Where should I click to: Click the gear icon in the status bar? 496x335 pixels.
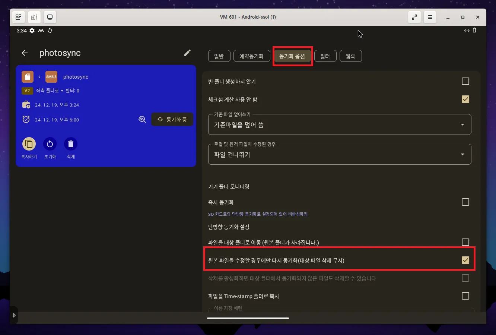pyautogui.click(x=32, y=31)
